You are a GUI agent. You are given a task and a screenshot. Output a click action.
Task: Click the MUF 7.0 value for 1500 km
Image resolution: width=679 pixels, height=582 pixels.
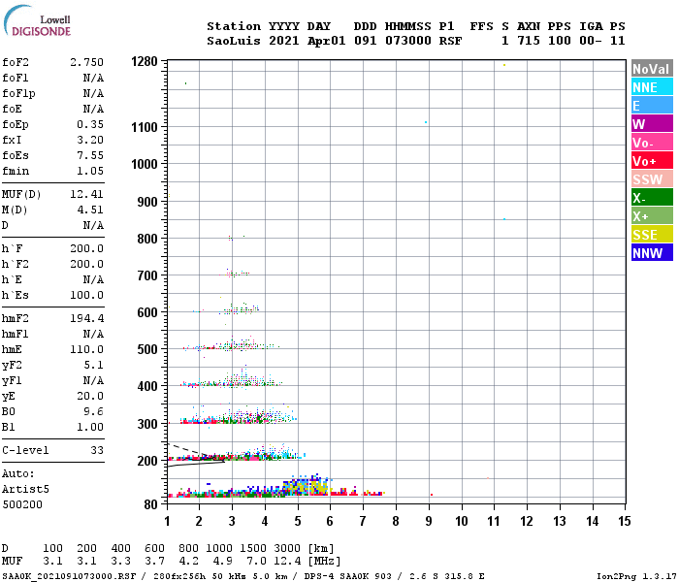[256, 562]
